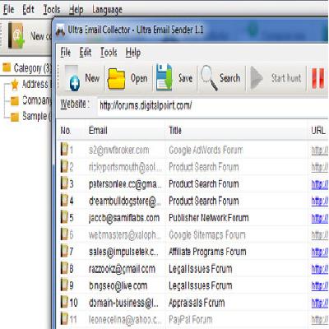Click the folder icon next to Sample

[x=15, y=117]
